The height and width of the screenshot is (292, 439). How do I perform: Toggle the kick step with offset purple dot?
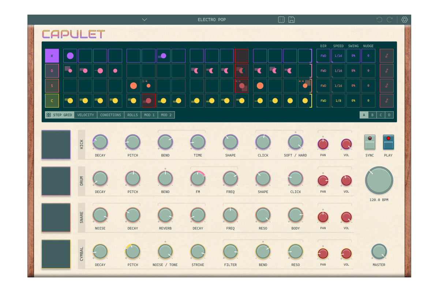(x=164, y=56)
